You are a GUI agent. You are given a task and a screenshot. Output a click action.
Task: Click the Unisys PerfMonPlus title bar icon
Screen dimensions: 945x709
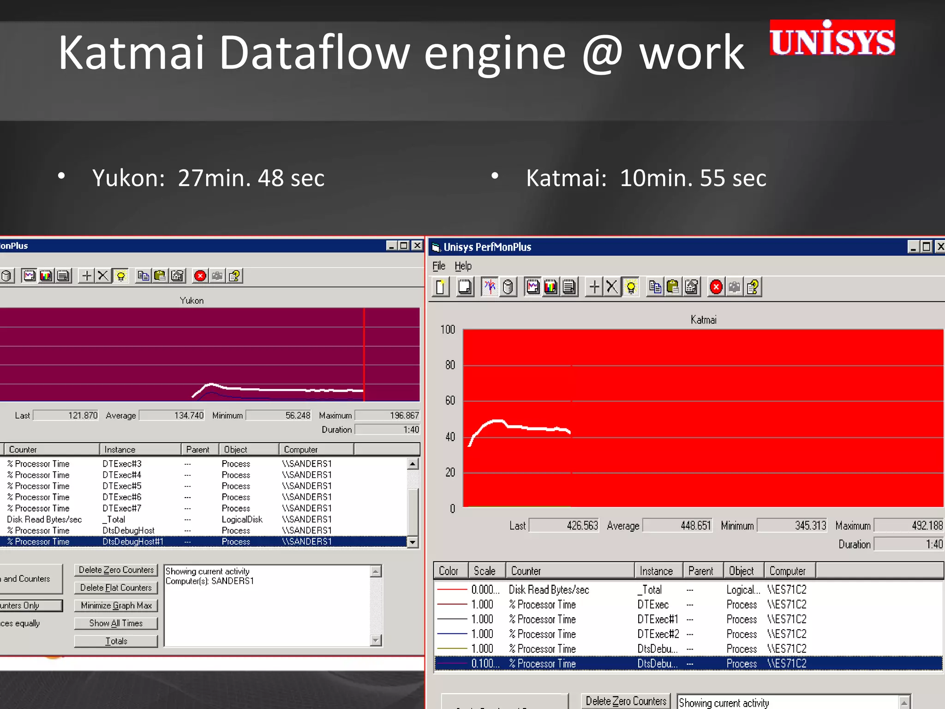coord(436,248)
